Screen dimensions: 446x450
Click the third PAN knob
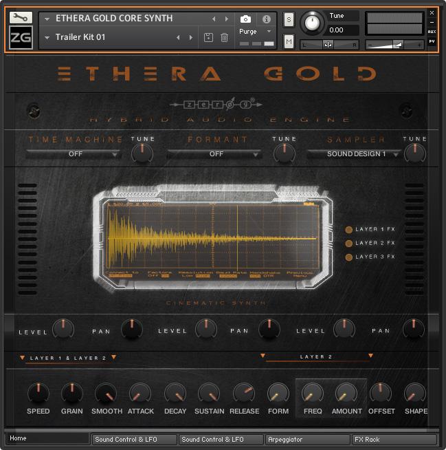(414, 329)
